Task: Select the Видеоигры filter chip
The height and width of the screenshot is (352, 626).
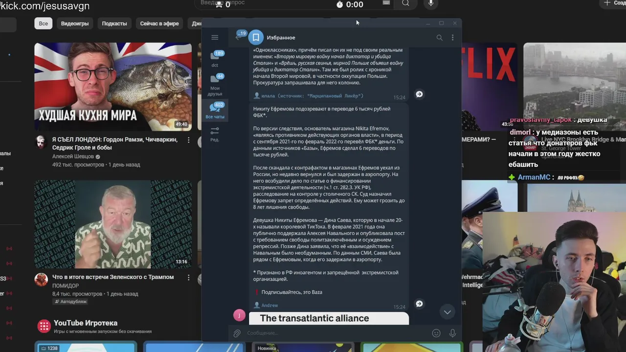Action: click(75, 23)
